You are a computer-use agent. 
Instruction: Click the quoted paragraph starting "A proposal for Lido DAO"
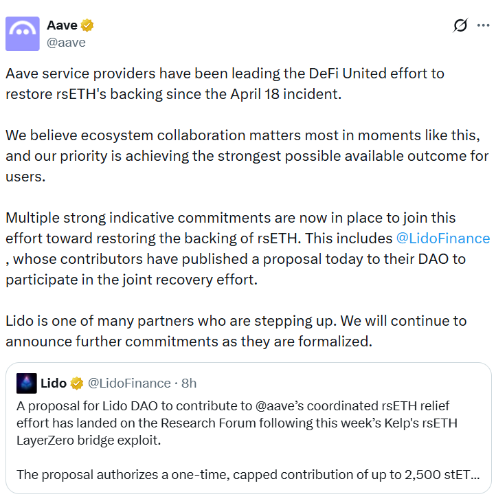point(234,423)
